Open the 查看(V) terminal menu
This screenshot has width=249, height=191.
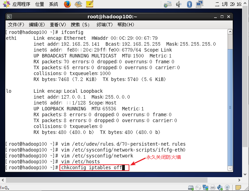click(x=58, y=25)
